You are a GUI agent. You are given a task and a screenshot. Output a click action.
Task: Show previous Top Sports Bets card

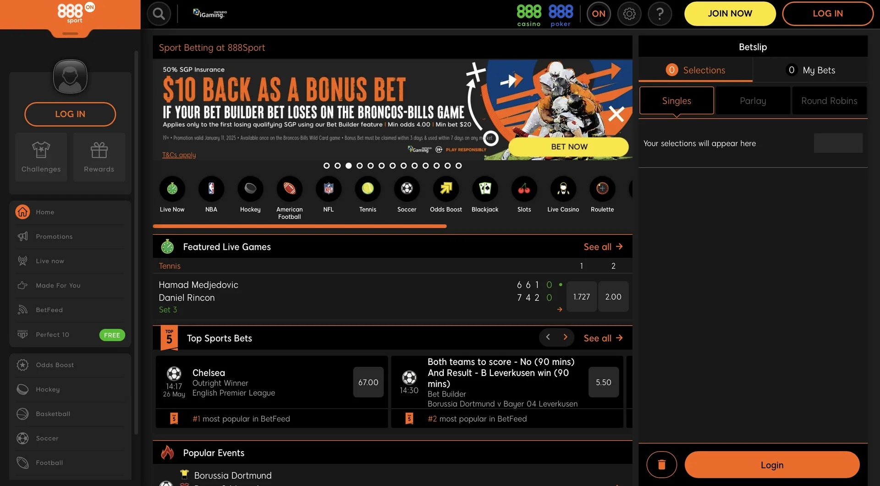click(x=548, y=337)
